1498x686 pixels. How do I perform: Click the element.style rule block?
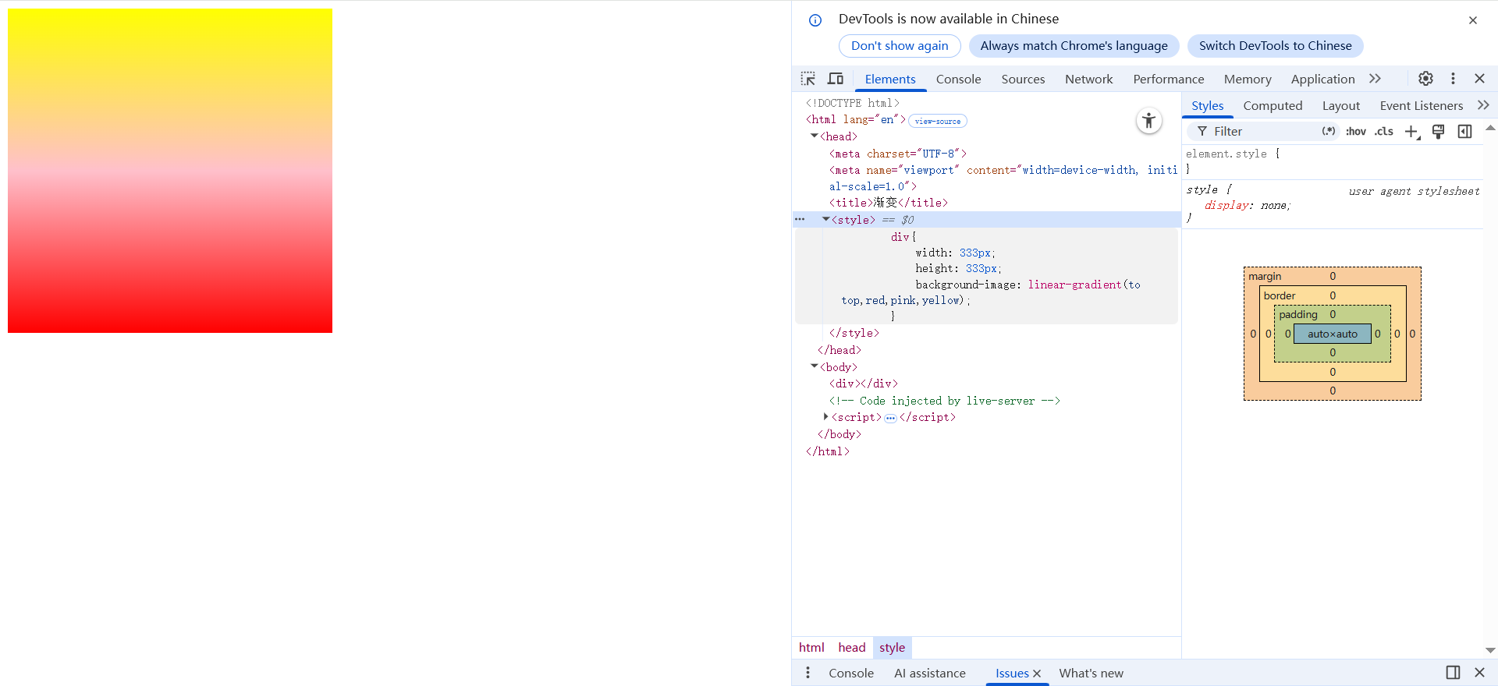pos(1333,161)
